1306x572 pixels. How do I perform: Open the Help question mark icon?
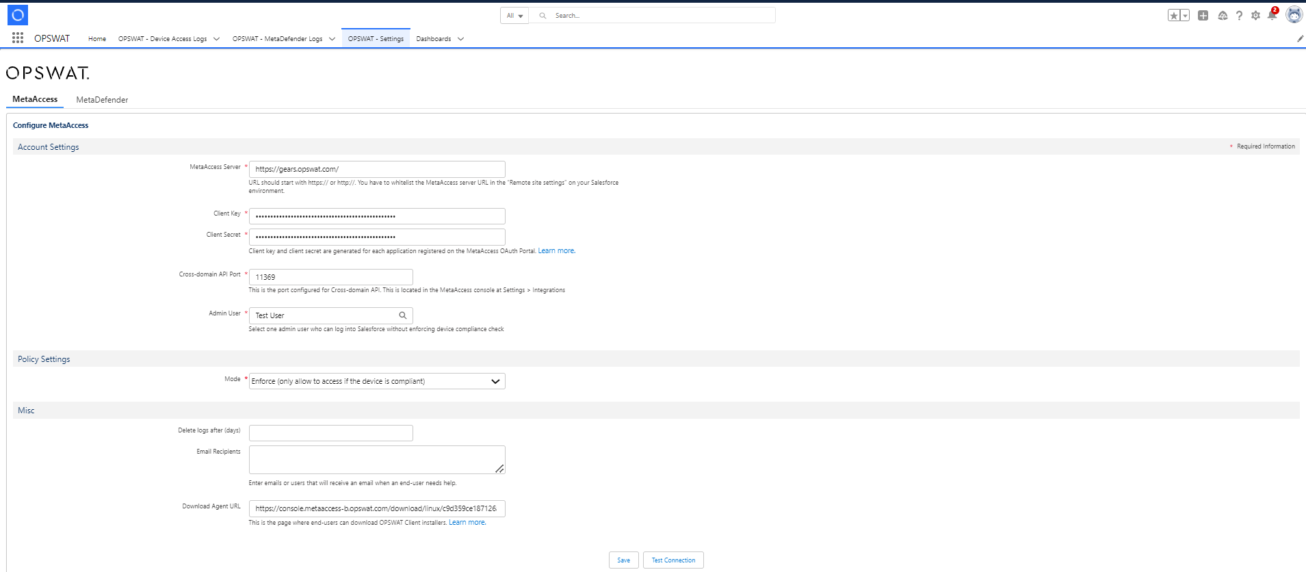point(1239,16)
